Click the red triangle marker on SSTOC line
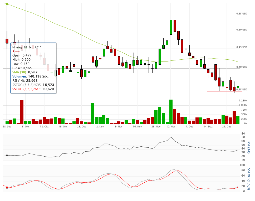The width and height of the screenshot is (255, 201). [7, 187]
